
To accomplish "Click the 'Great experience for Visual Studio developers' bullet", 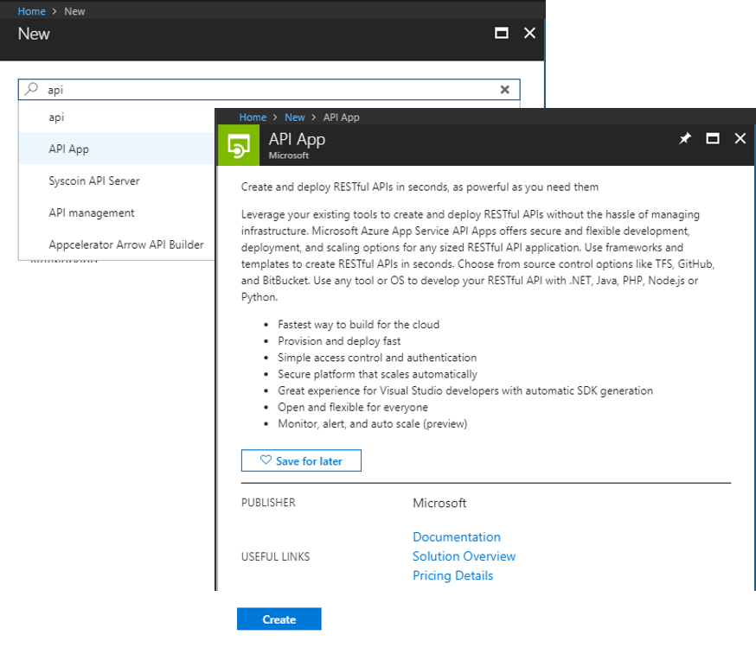I will pos(465,390).
